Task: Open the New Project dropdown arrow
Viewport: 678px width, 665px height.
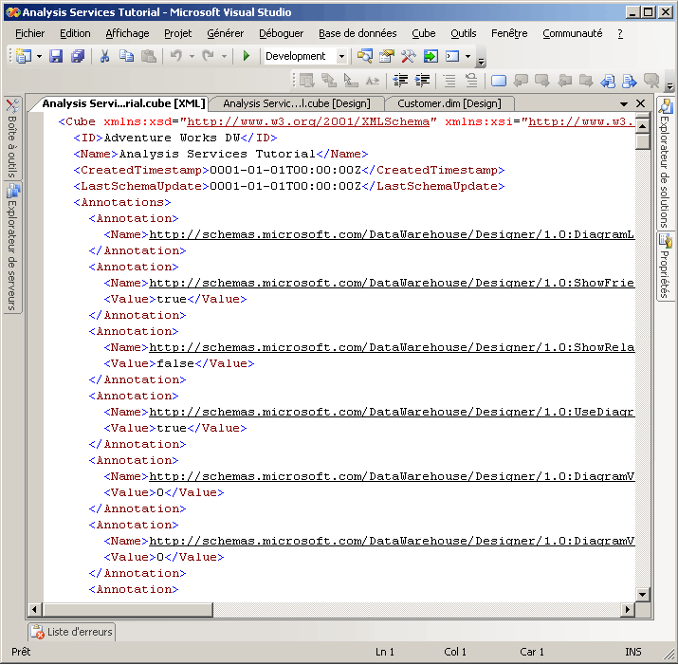Action: coord(39,56)
